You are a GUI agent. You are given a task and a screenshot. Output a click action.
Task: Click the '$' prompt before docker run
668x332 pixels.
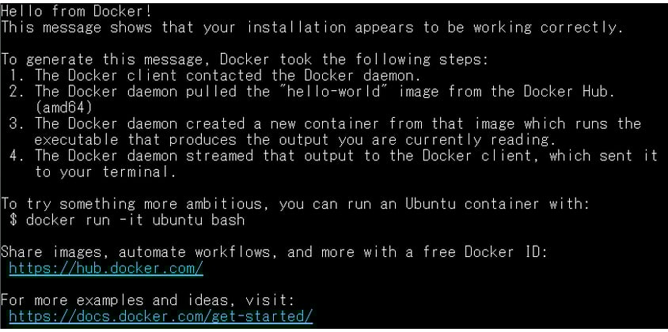point(14,220)
